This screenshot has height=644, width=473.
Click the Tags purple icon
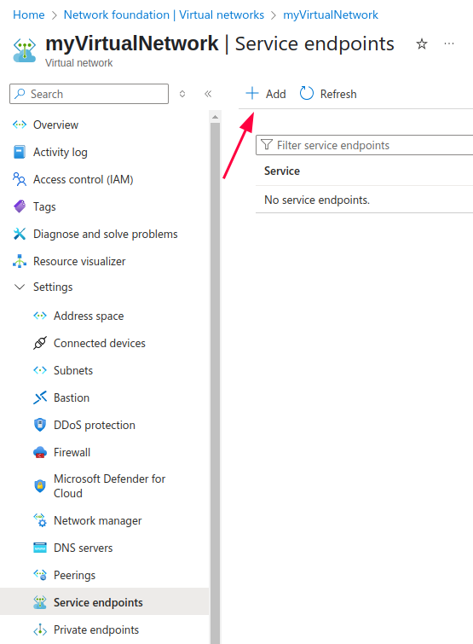(20, 206)
